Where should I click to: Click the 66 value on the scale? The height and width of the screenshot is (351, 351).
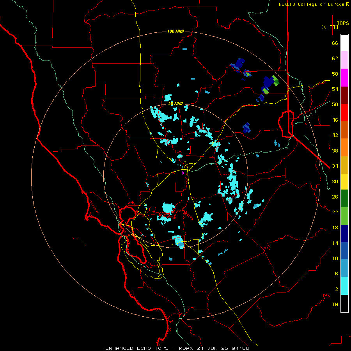[x=335, y=43]
